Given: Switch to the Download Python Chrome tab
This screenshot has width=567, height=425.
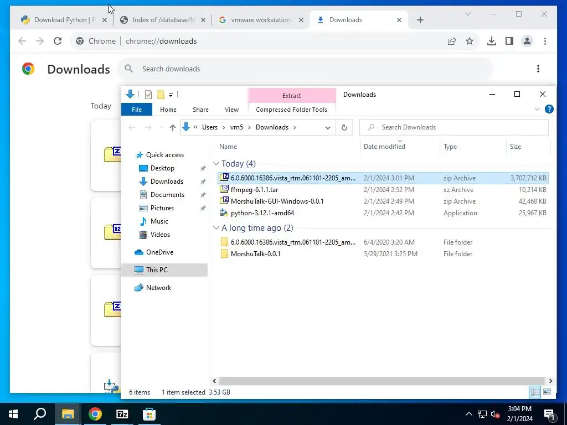Looking at the screenshot, I should pyautogui.click(x=64, y=20).
